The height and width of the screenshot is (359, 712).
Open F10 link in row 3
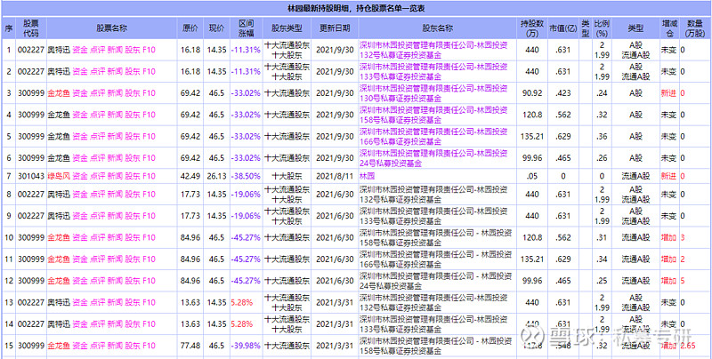tap(149, 93)
